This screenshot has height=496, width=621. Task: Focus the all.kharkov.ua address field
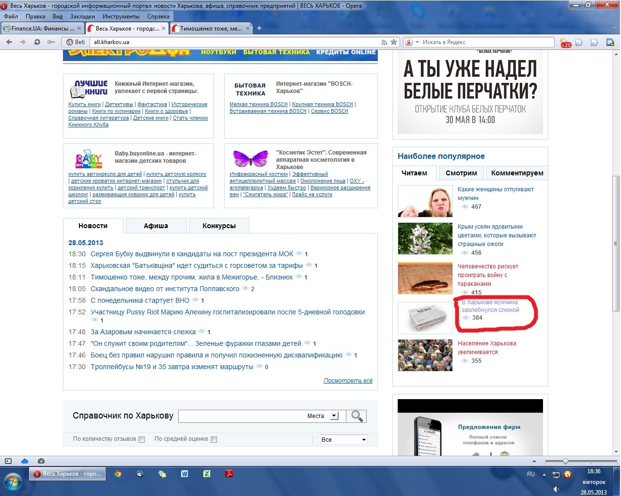(236, 42)
